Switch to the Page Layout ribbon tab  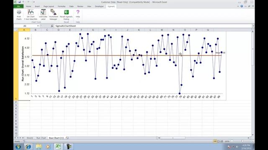click(49, 6)
